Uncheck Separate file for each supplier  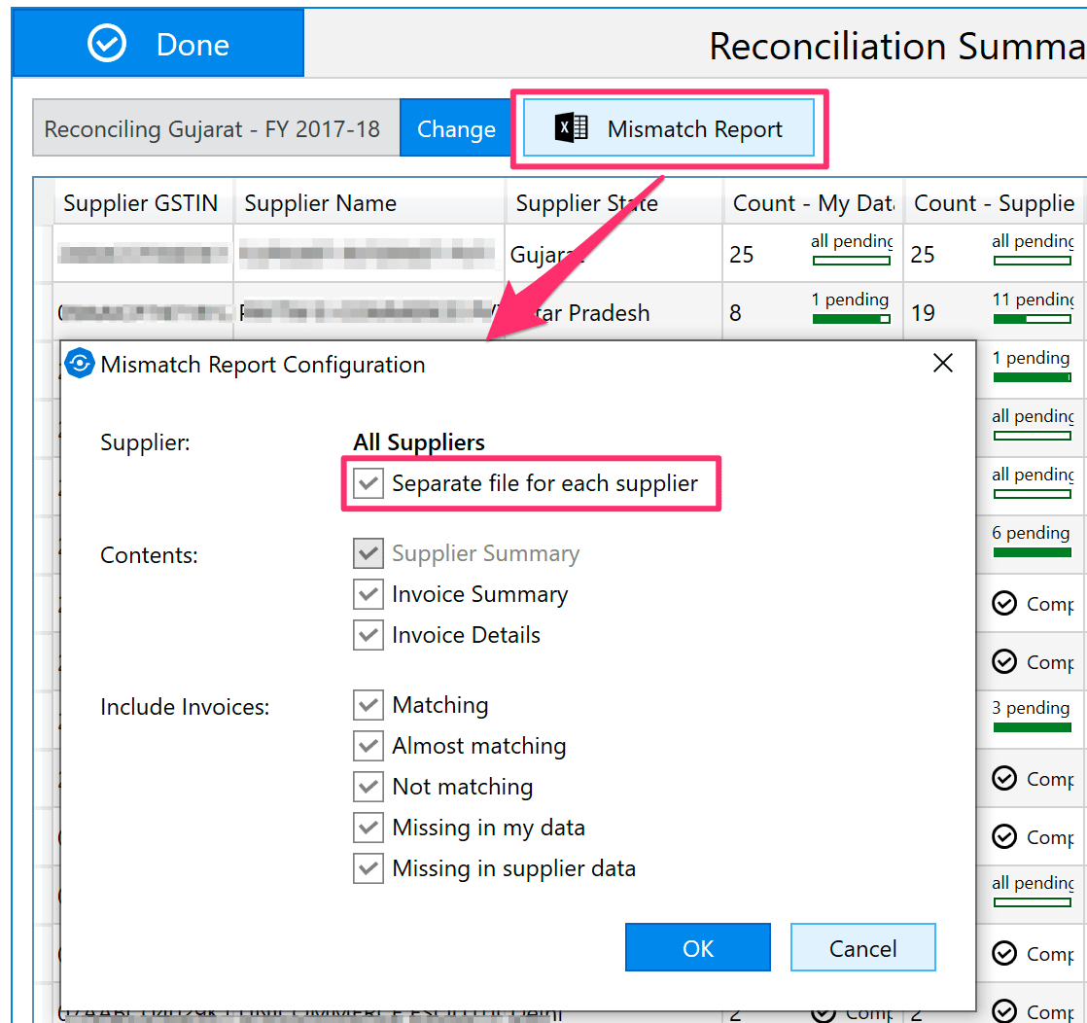coord(368,483)
